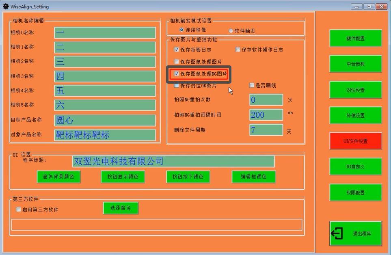This screenshot has width=391, height=255.
Task: Pick the 按钮显示颜色 button display color
Action: pyautogui.click(x=123, y=177)
